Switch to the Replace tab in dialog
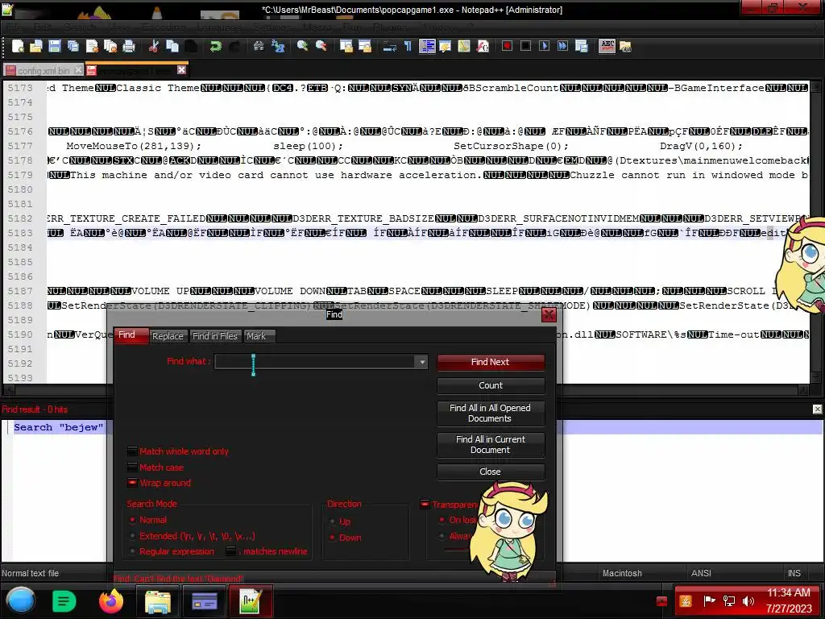825x619 pixels. [x=168, y=336]
